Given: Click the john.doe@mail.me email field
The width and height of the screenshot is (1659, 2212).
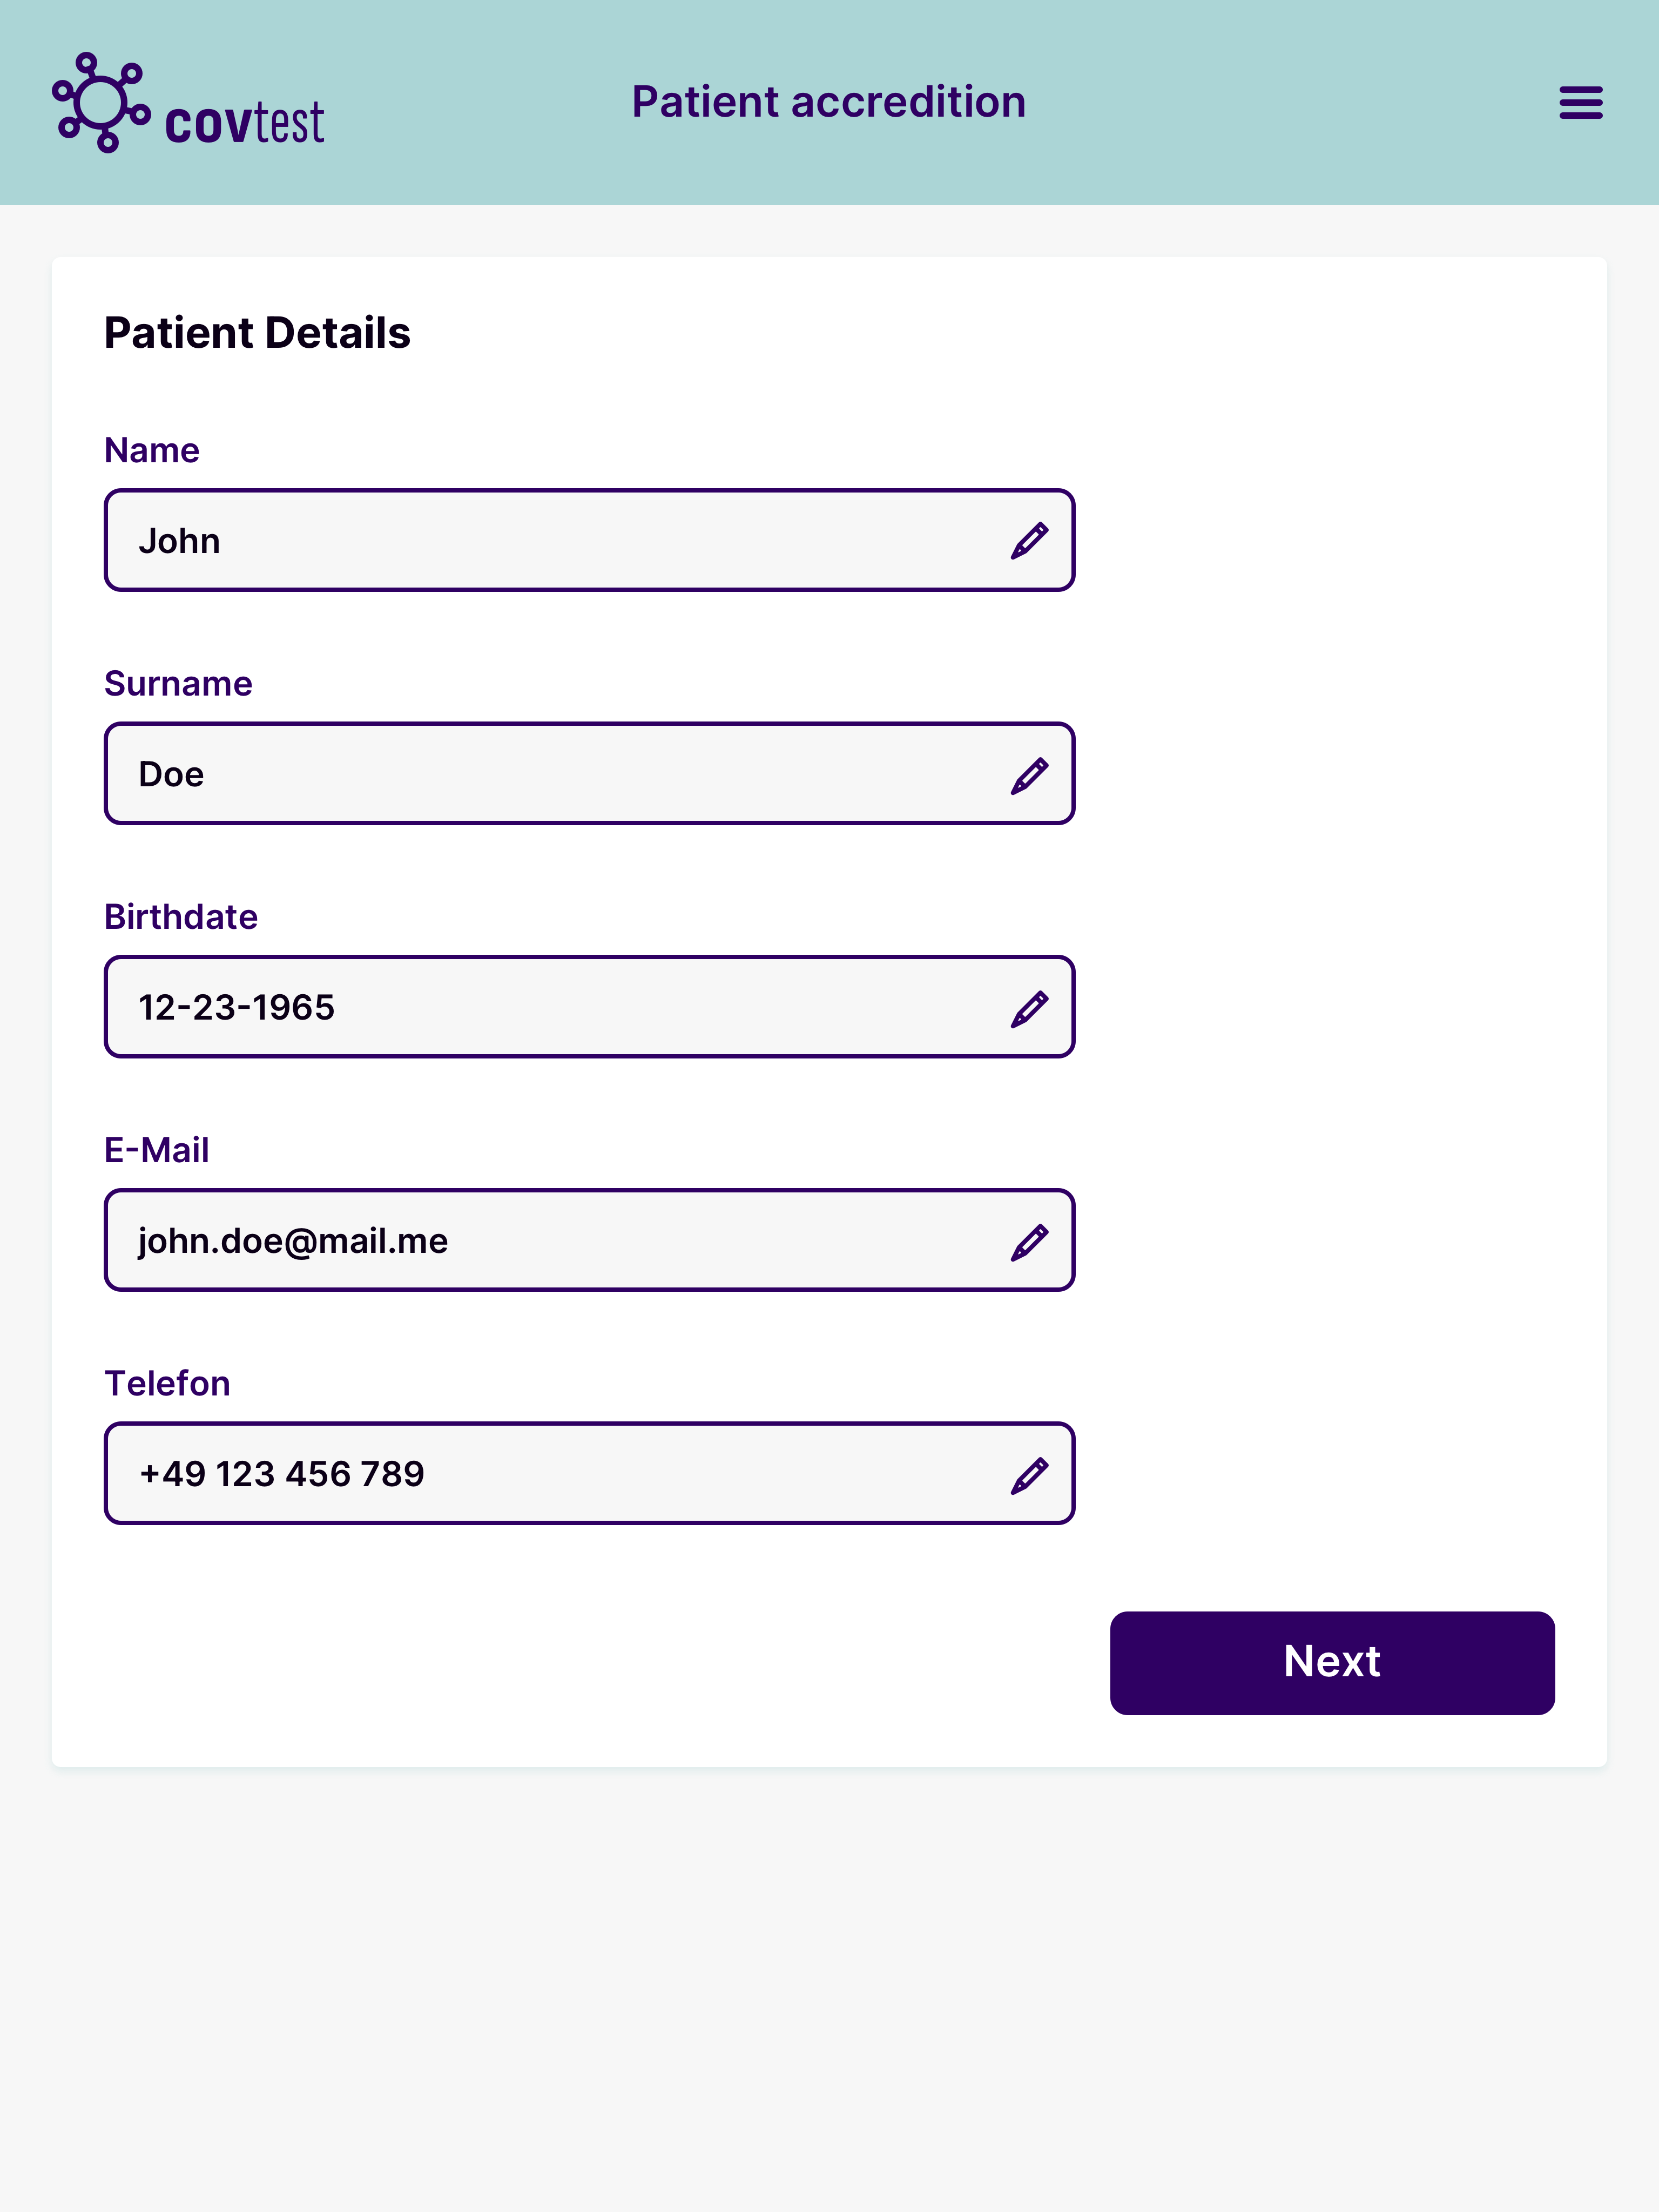Looking at the screenshot, I should coord(560,1242).
